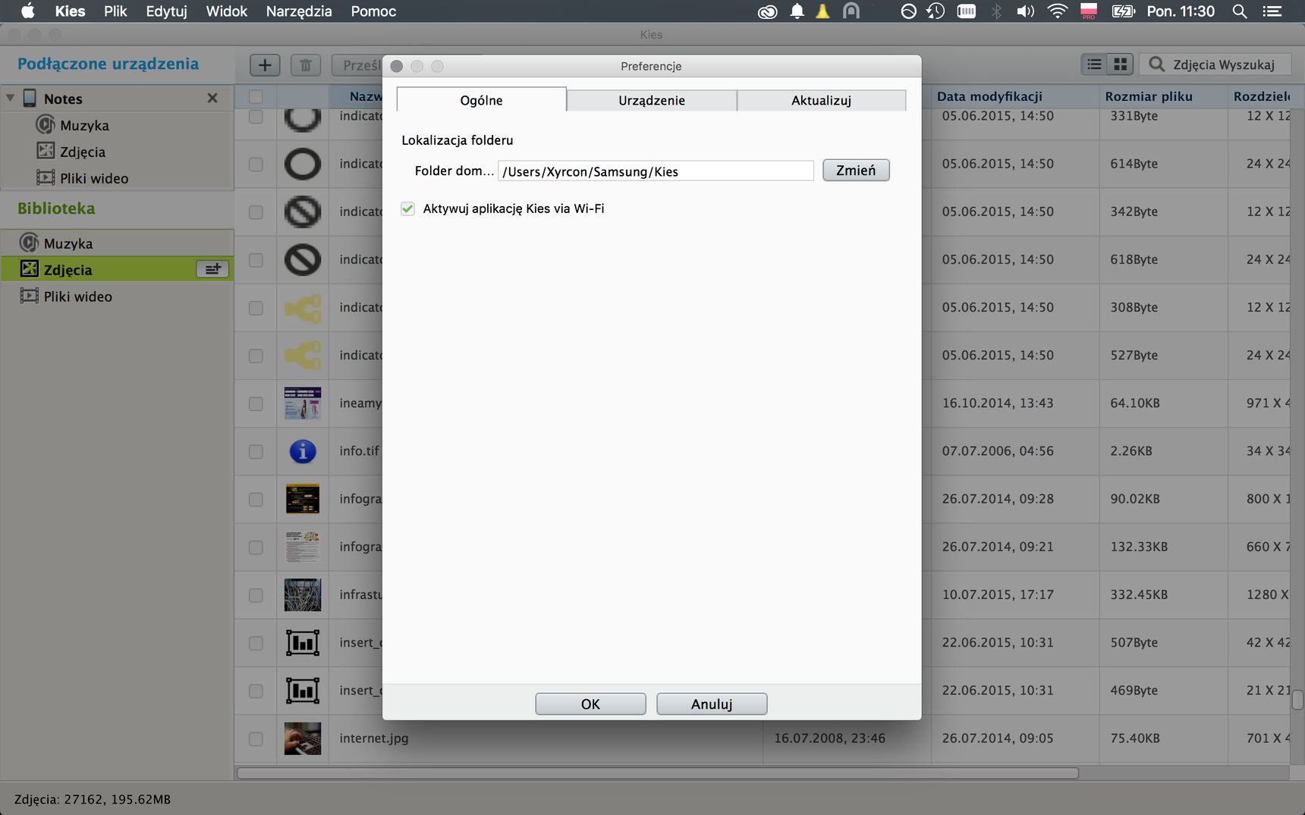The width and height of the screenshot is (1305, 815).
Task: Click the add (+) toolbar button
Action: click(x=265, y=65)
